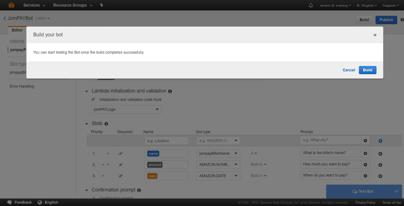404x206 pixels.
Task: Switch to the Editor tab
Action: (x=17, y=31)
